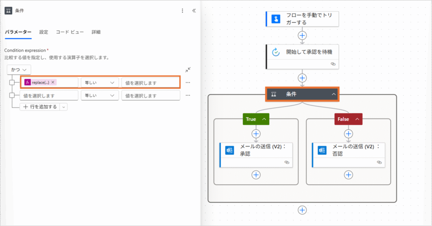
Task: Open the first row 等しい operator dropdown
Action: click(x=99, y=83)
